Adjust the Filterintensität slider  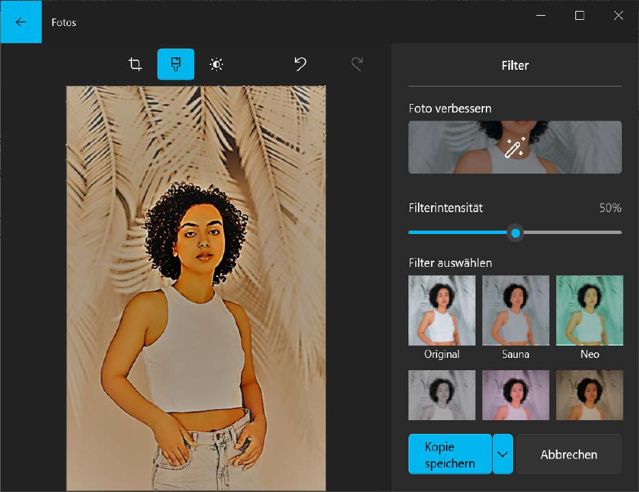(x=515, y=233)
